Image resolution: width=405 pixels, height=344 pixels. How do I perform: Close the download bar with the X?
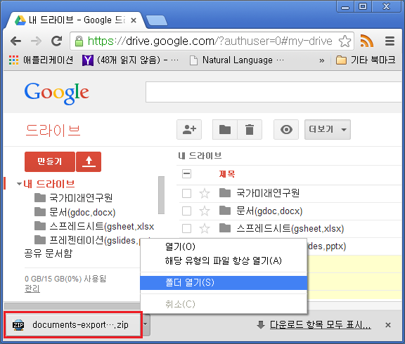388,325
